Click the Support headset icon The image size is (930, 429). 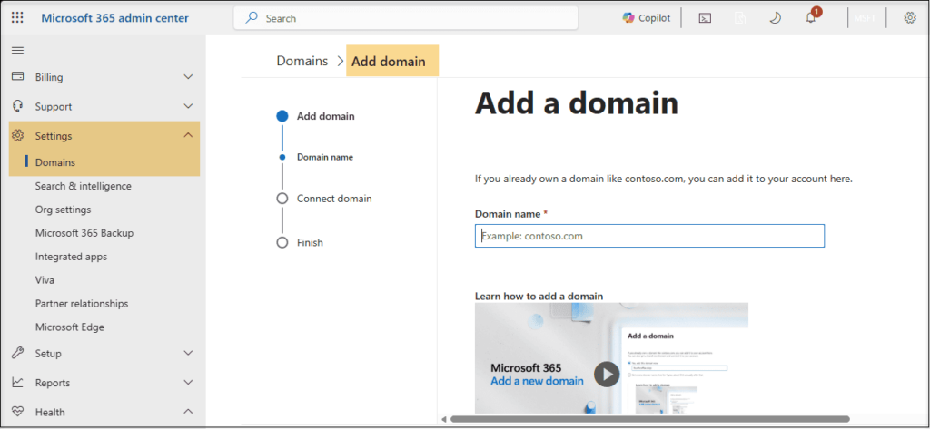coord(18,106)
